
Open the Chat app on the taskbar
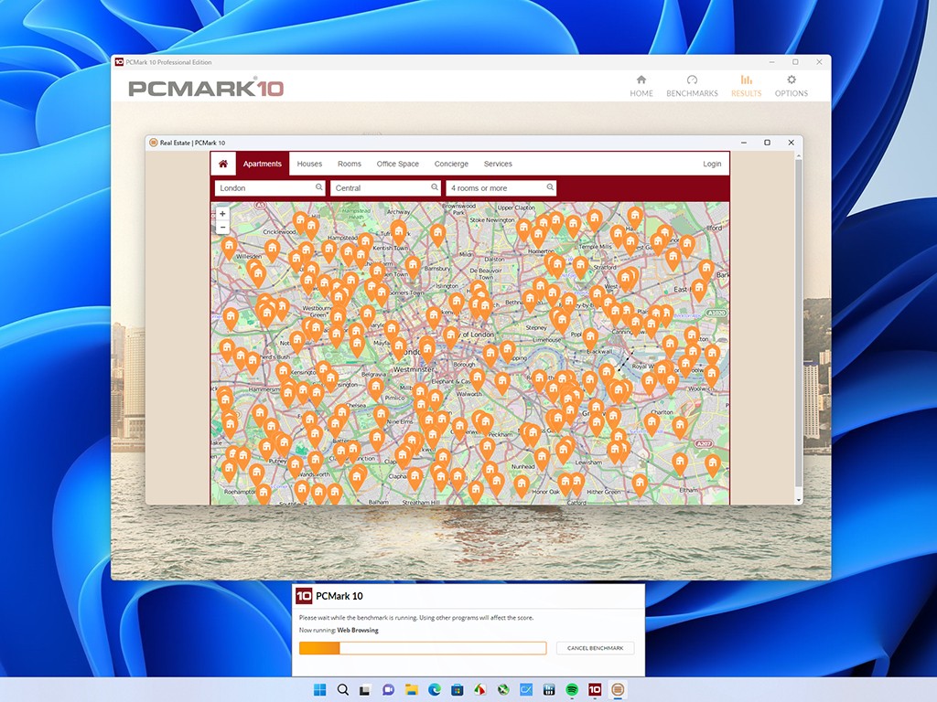click(388, 690)
